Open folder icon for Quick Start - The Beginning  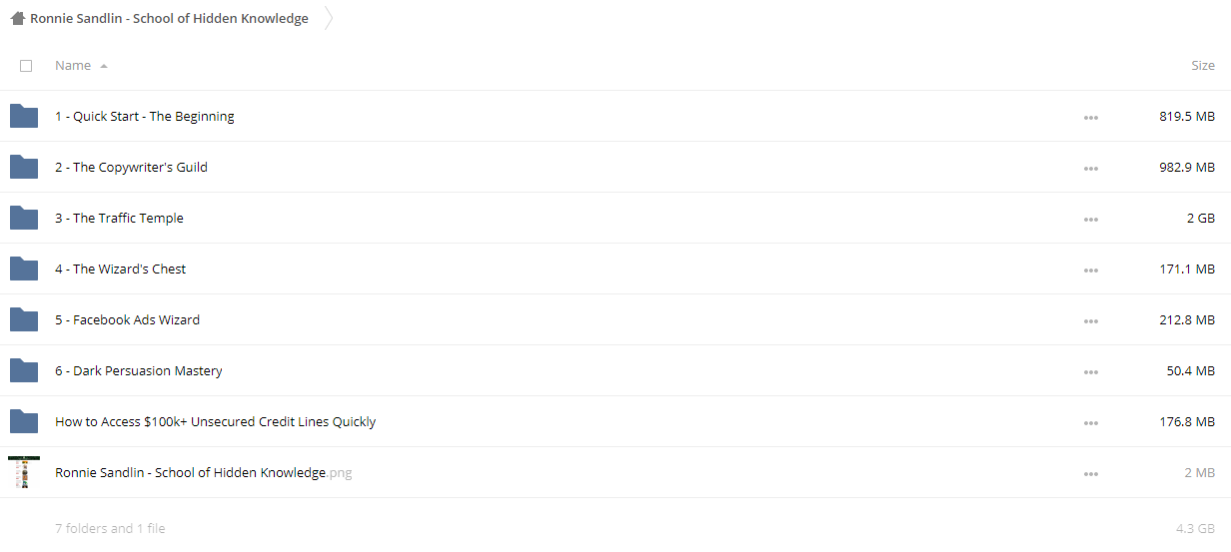click(24, 116)
